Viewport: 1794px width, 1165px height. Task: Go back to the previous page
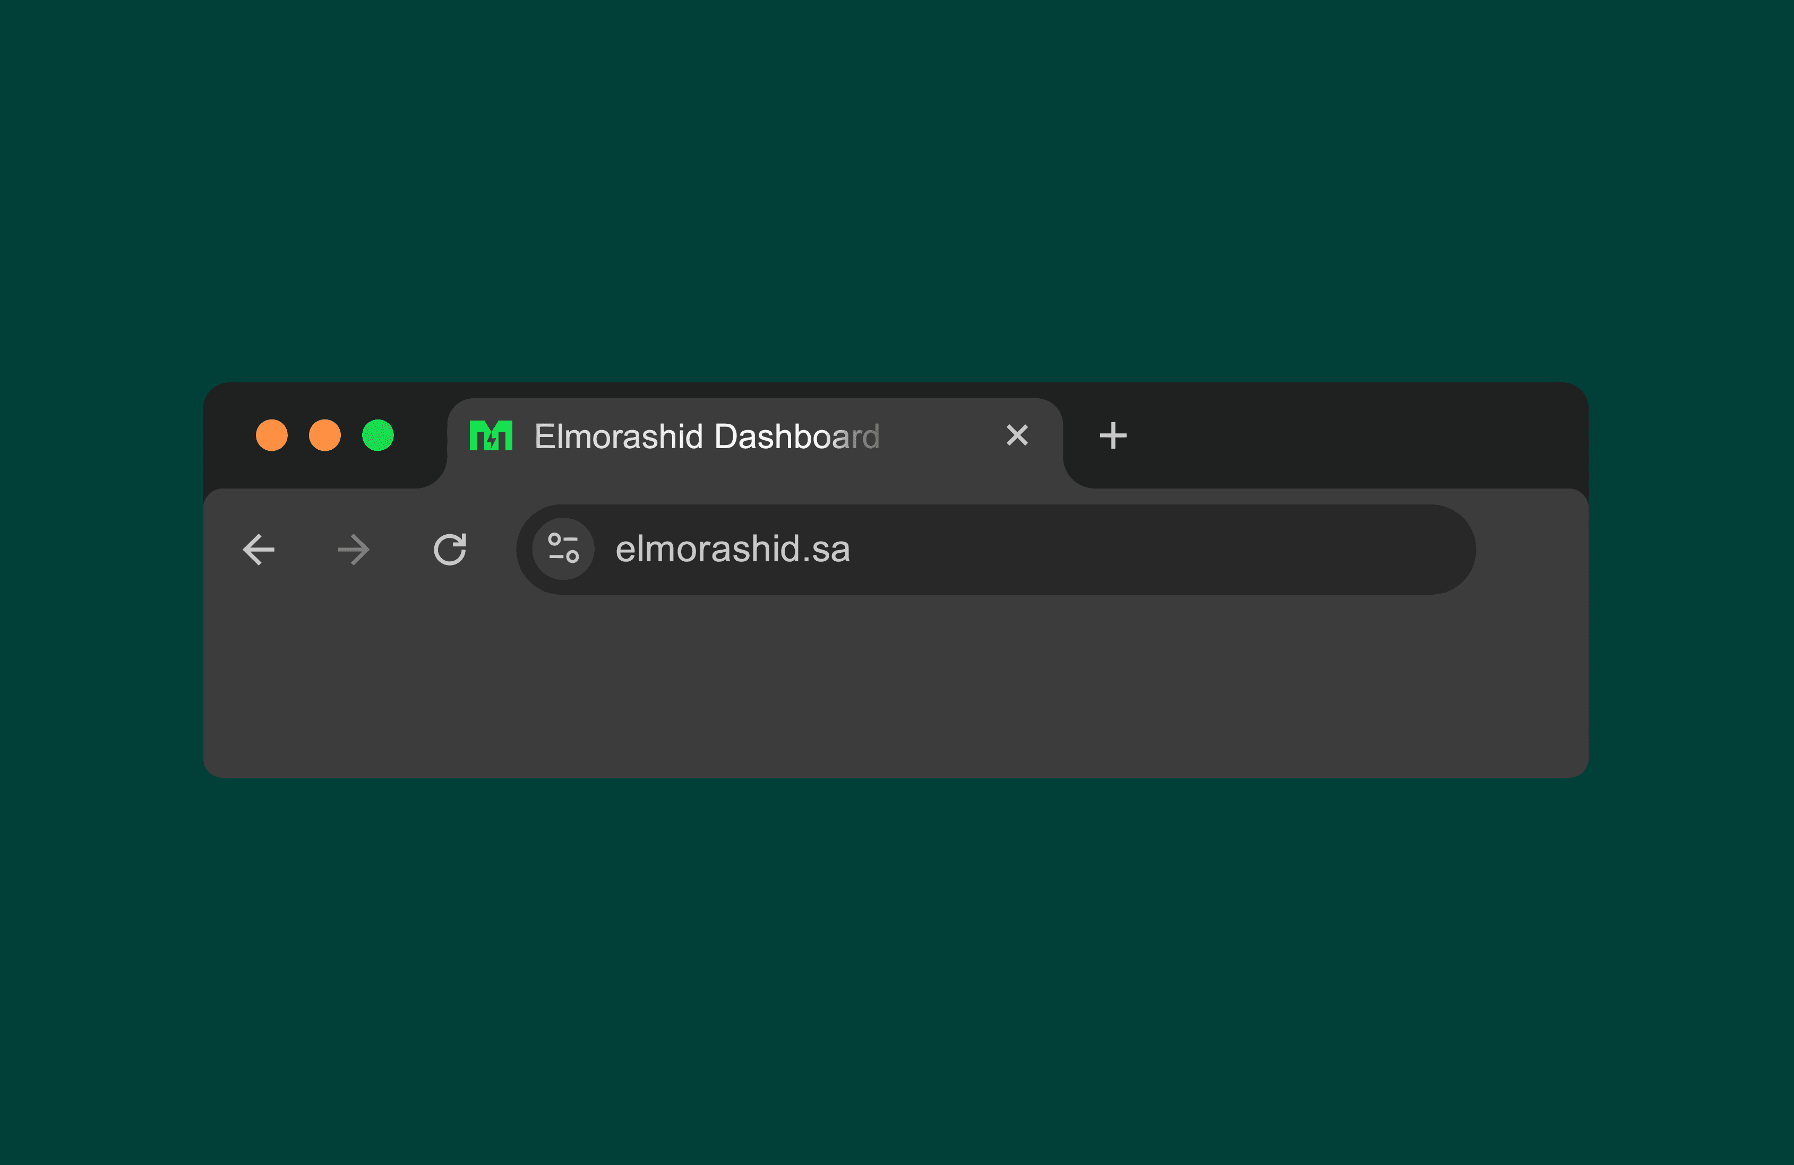pos(259,550)
